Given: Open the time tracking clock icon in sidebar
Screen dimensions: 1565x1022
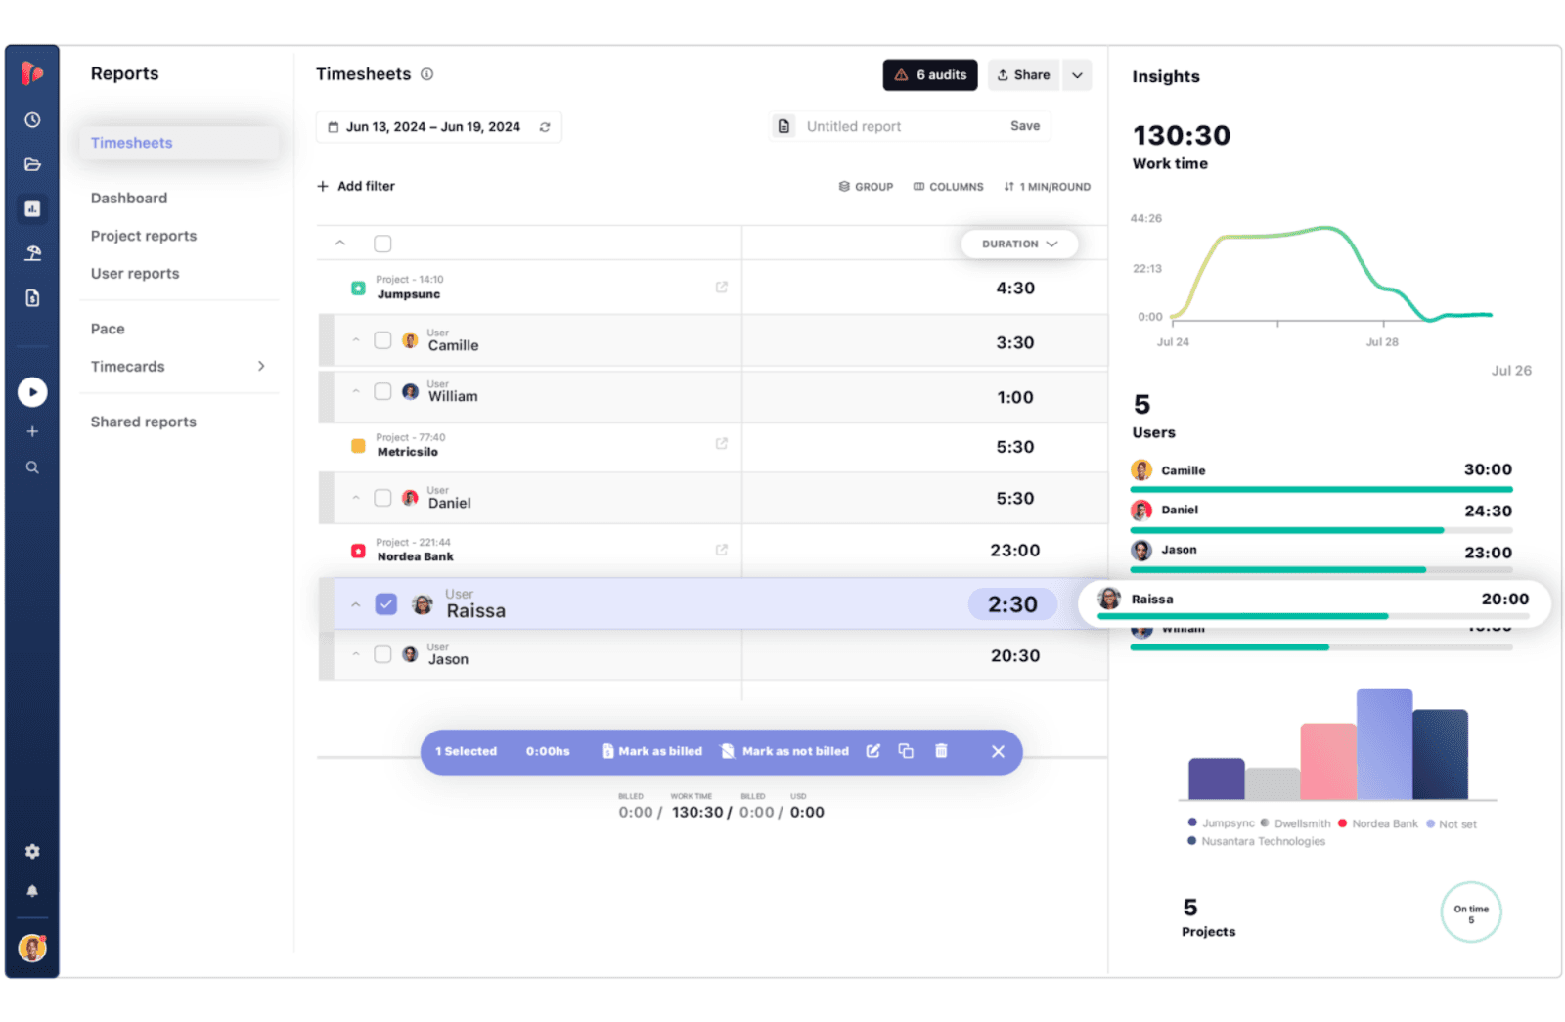Looking at the screenshot, I should pos(32,119).
